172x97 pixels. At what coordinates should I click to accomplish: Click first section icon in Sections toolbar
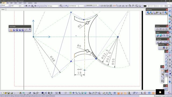157,29
